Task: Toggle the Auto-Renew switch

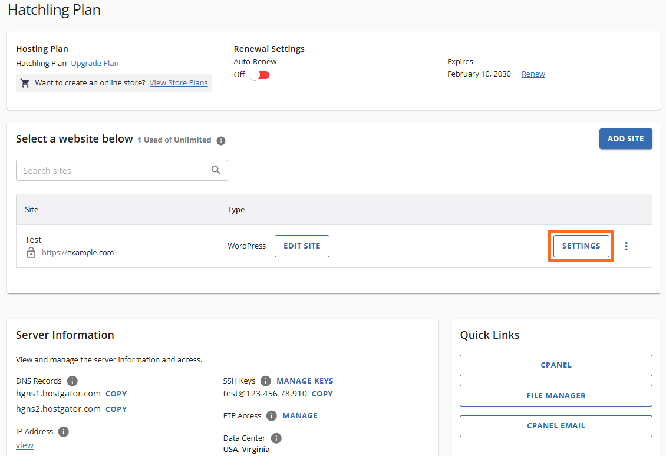Action: click(x=259, y=75)
